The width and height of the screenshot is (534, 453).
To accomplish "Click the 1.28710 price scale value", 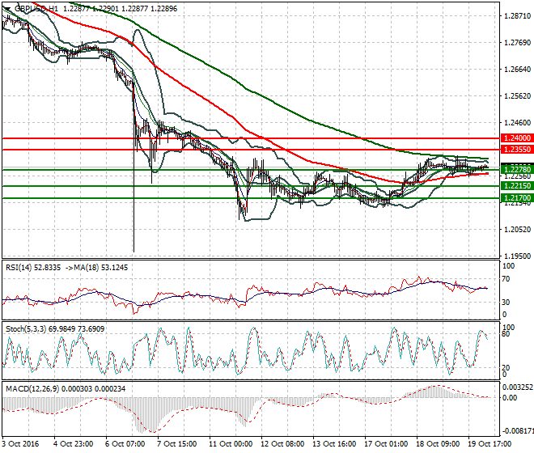I will click(517, 16).
